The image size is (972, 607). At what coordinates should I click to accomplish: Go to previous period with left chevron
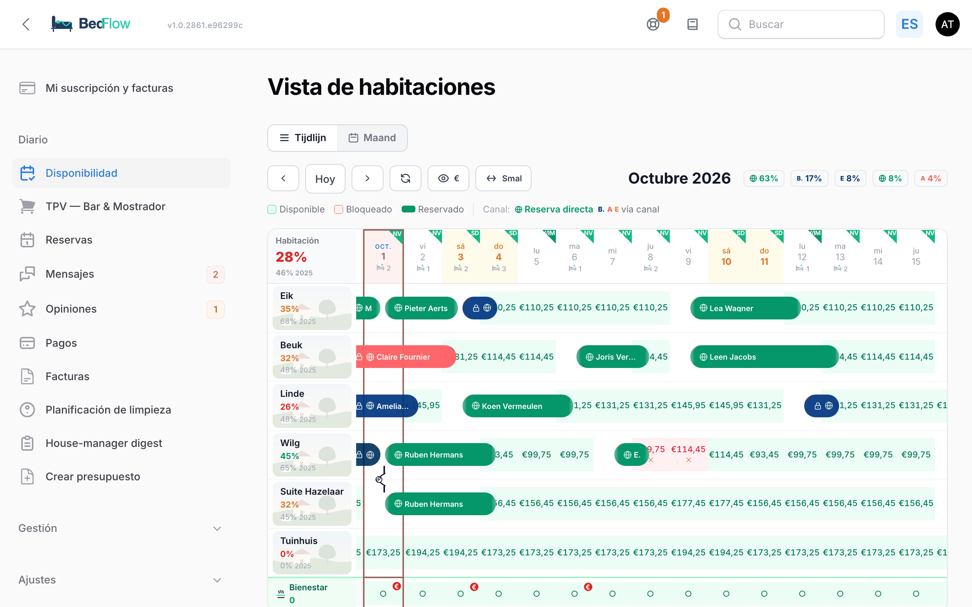(x=283, y=178)
